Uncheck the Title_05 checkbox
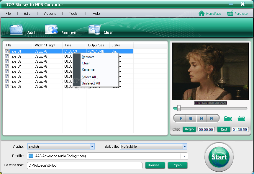254x174 pixels. [x=7, y=71]
